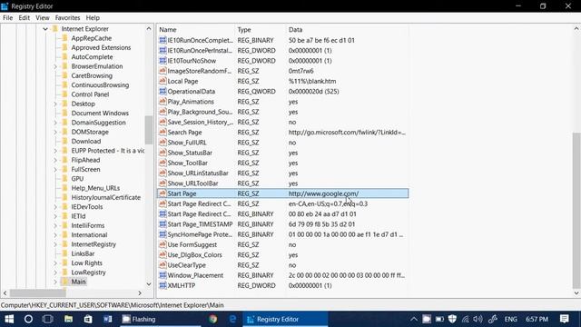This screenshot has width=581, height=327.
Task: Open the View menu
Action: coord(43,17)
